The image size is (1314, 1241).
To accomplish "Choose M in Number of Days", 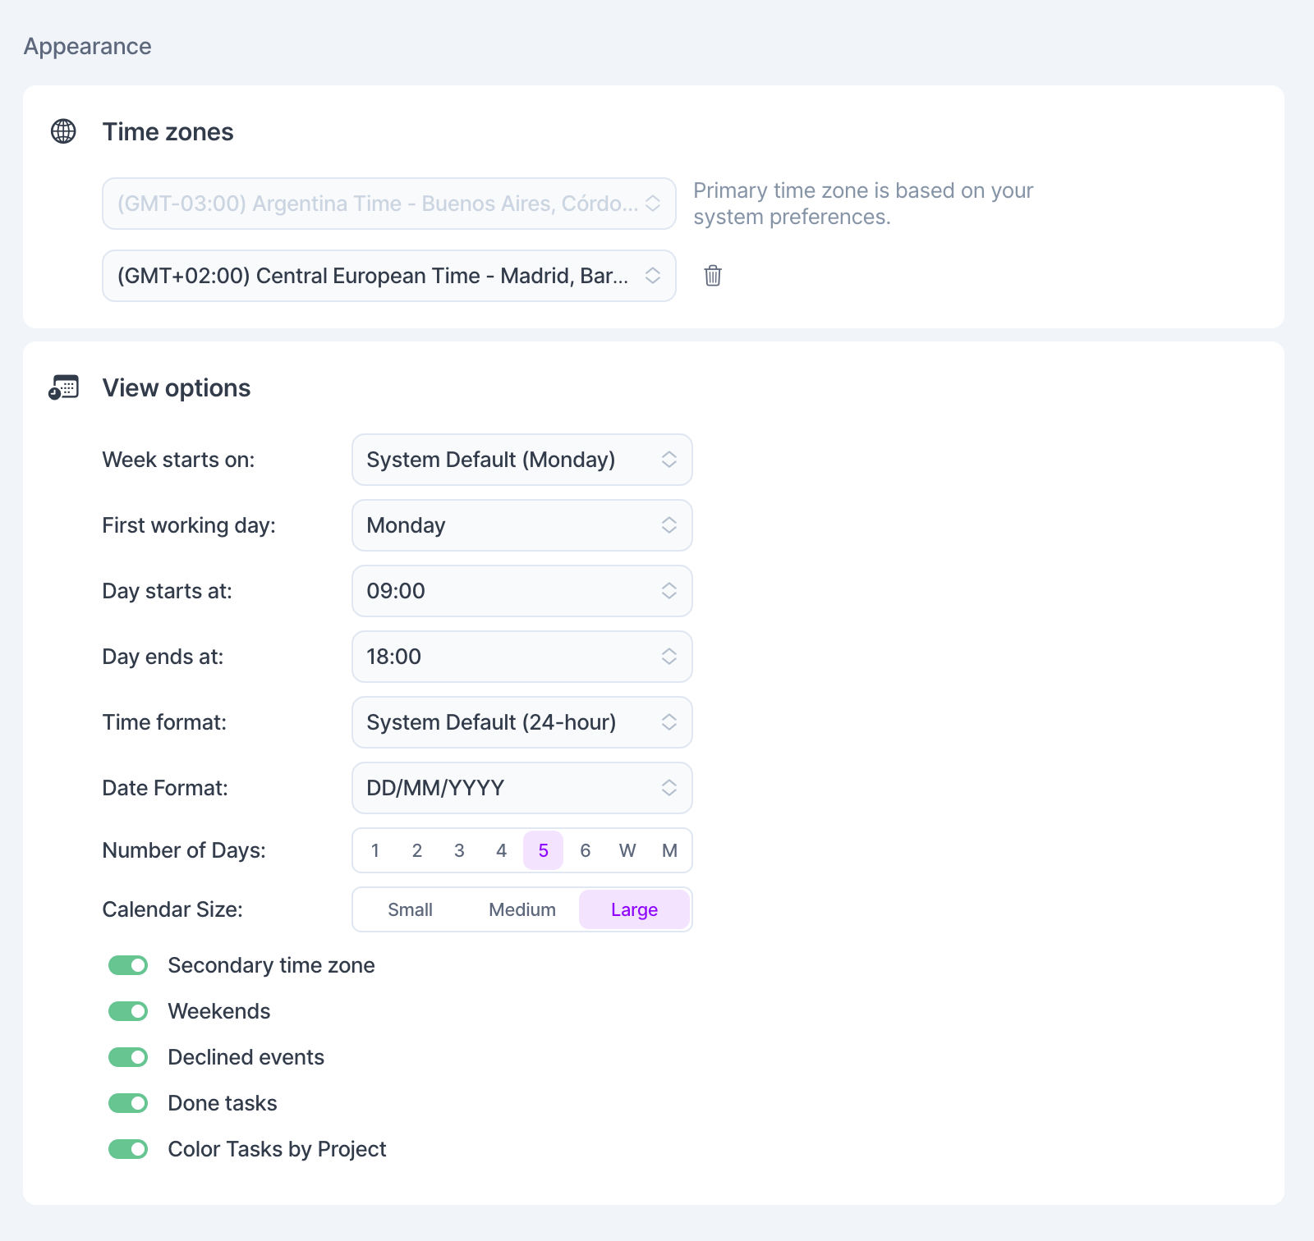I will pyautogui.click(x=669, y=850).
